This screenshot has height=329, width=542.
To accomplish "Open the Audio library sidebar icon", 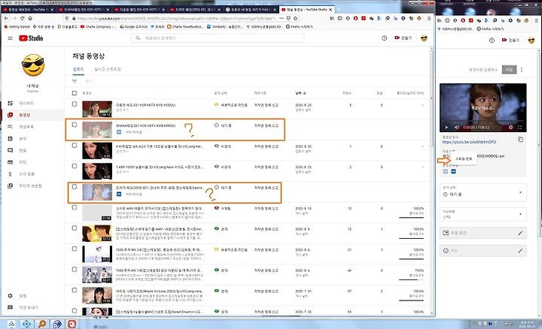I will [11, 186].
